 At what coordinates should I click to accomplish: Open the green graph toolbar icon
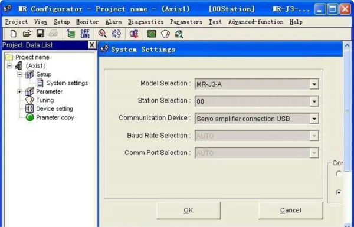(152, 34)
